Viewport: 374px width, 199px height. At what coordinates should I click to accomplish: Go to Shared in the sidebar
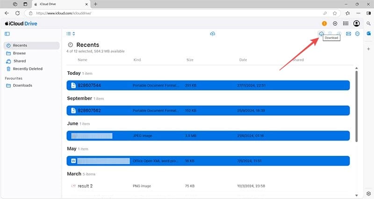(20, 61)
